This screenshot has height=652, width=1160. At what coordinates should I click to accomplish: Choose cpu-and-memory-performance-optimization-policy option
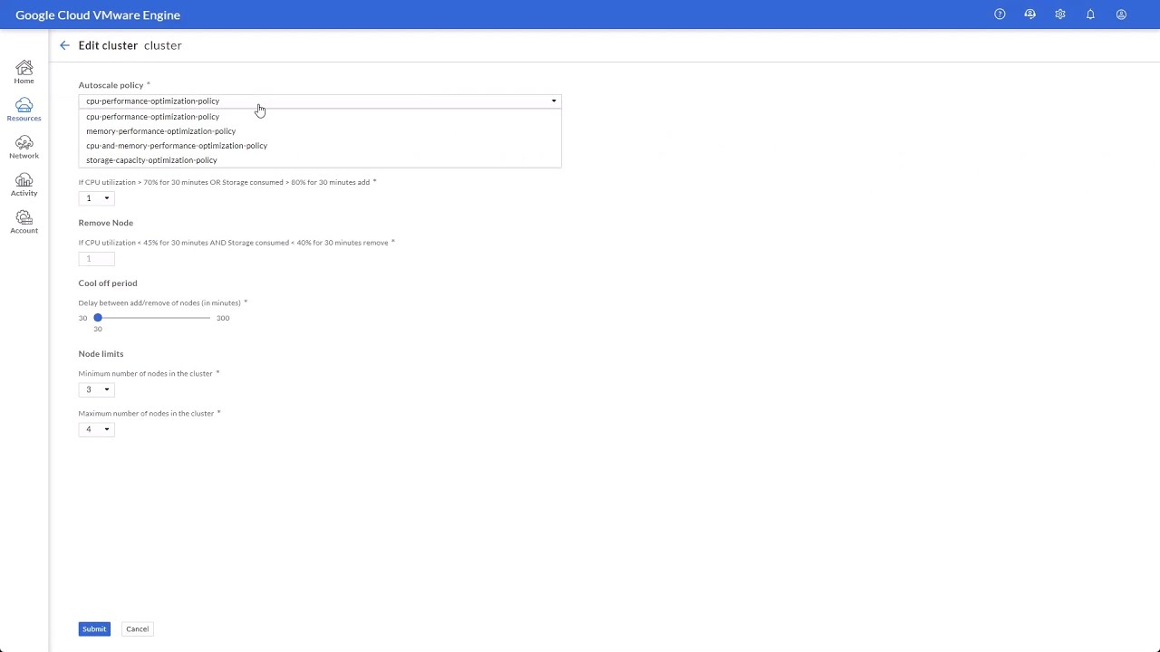pos(320,146)
